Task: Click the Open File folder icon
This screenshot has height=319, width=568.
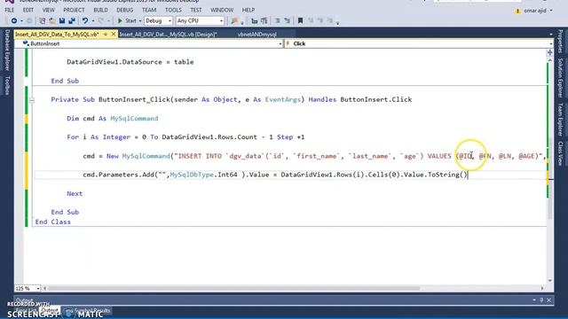Action: (52, 21)
